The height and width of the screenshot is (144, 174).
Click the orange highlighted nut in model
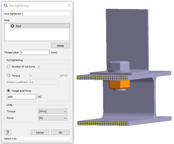click(119, 84)
